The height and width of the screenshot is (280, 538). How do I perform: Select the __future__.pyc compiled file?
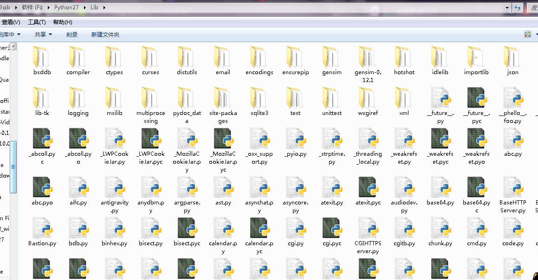(477, 105)
